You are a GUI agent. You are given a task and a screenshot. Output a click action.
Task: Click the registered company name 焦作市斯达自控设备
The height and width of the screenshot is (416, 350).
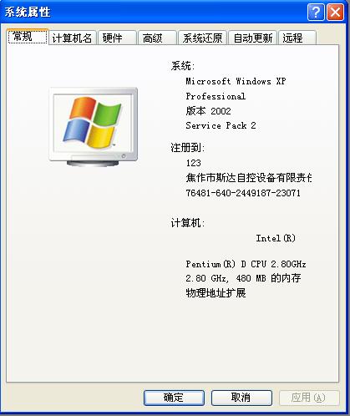tap(231, 178)
